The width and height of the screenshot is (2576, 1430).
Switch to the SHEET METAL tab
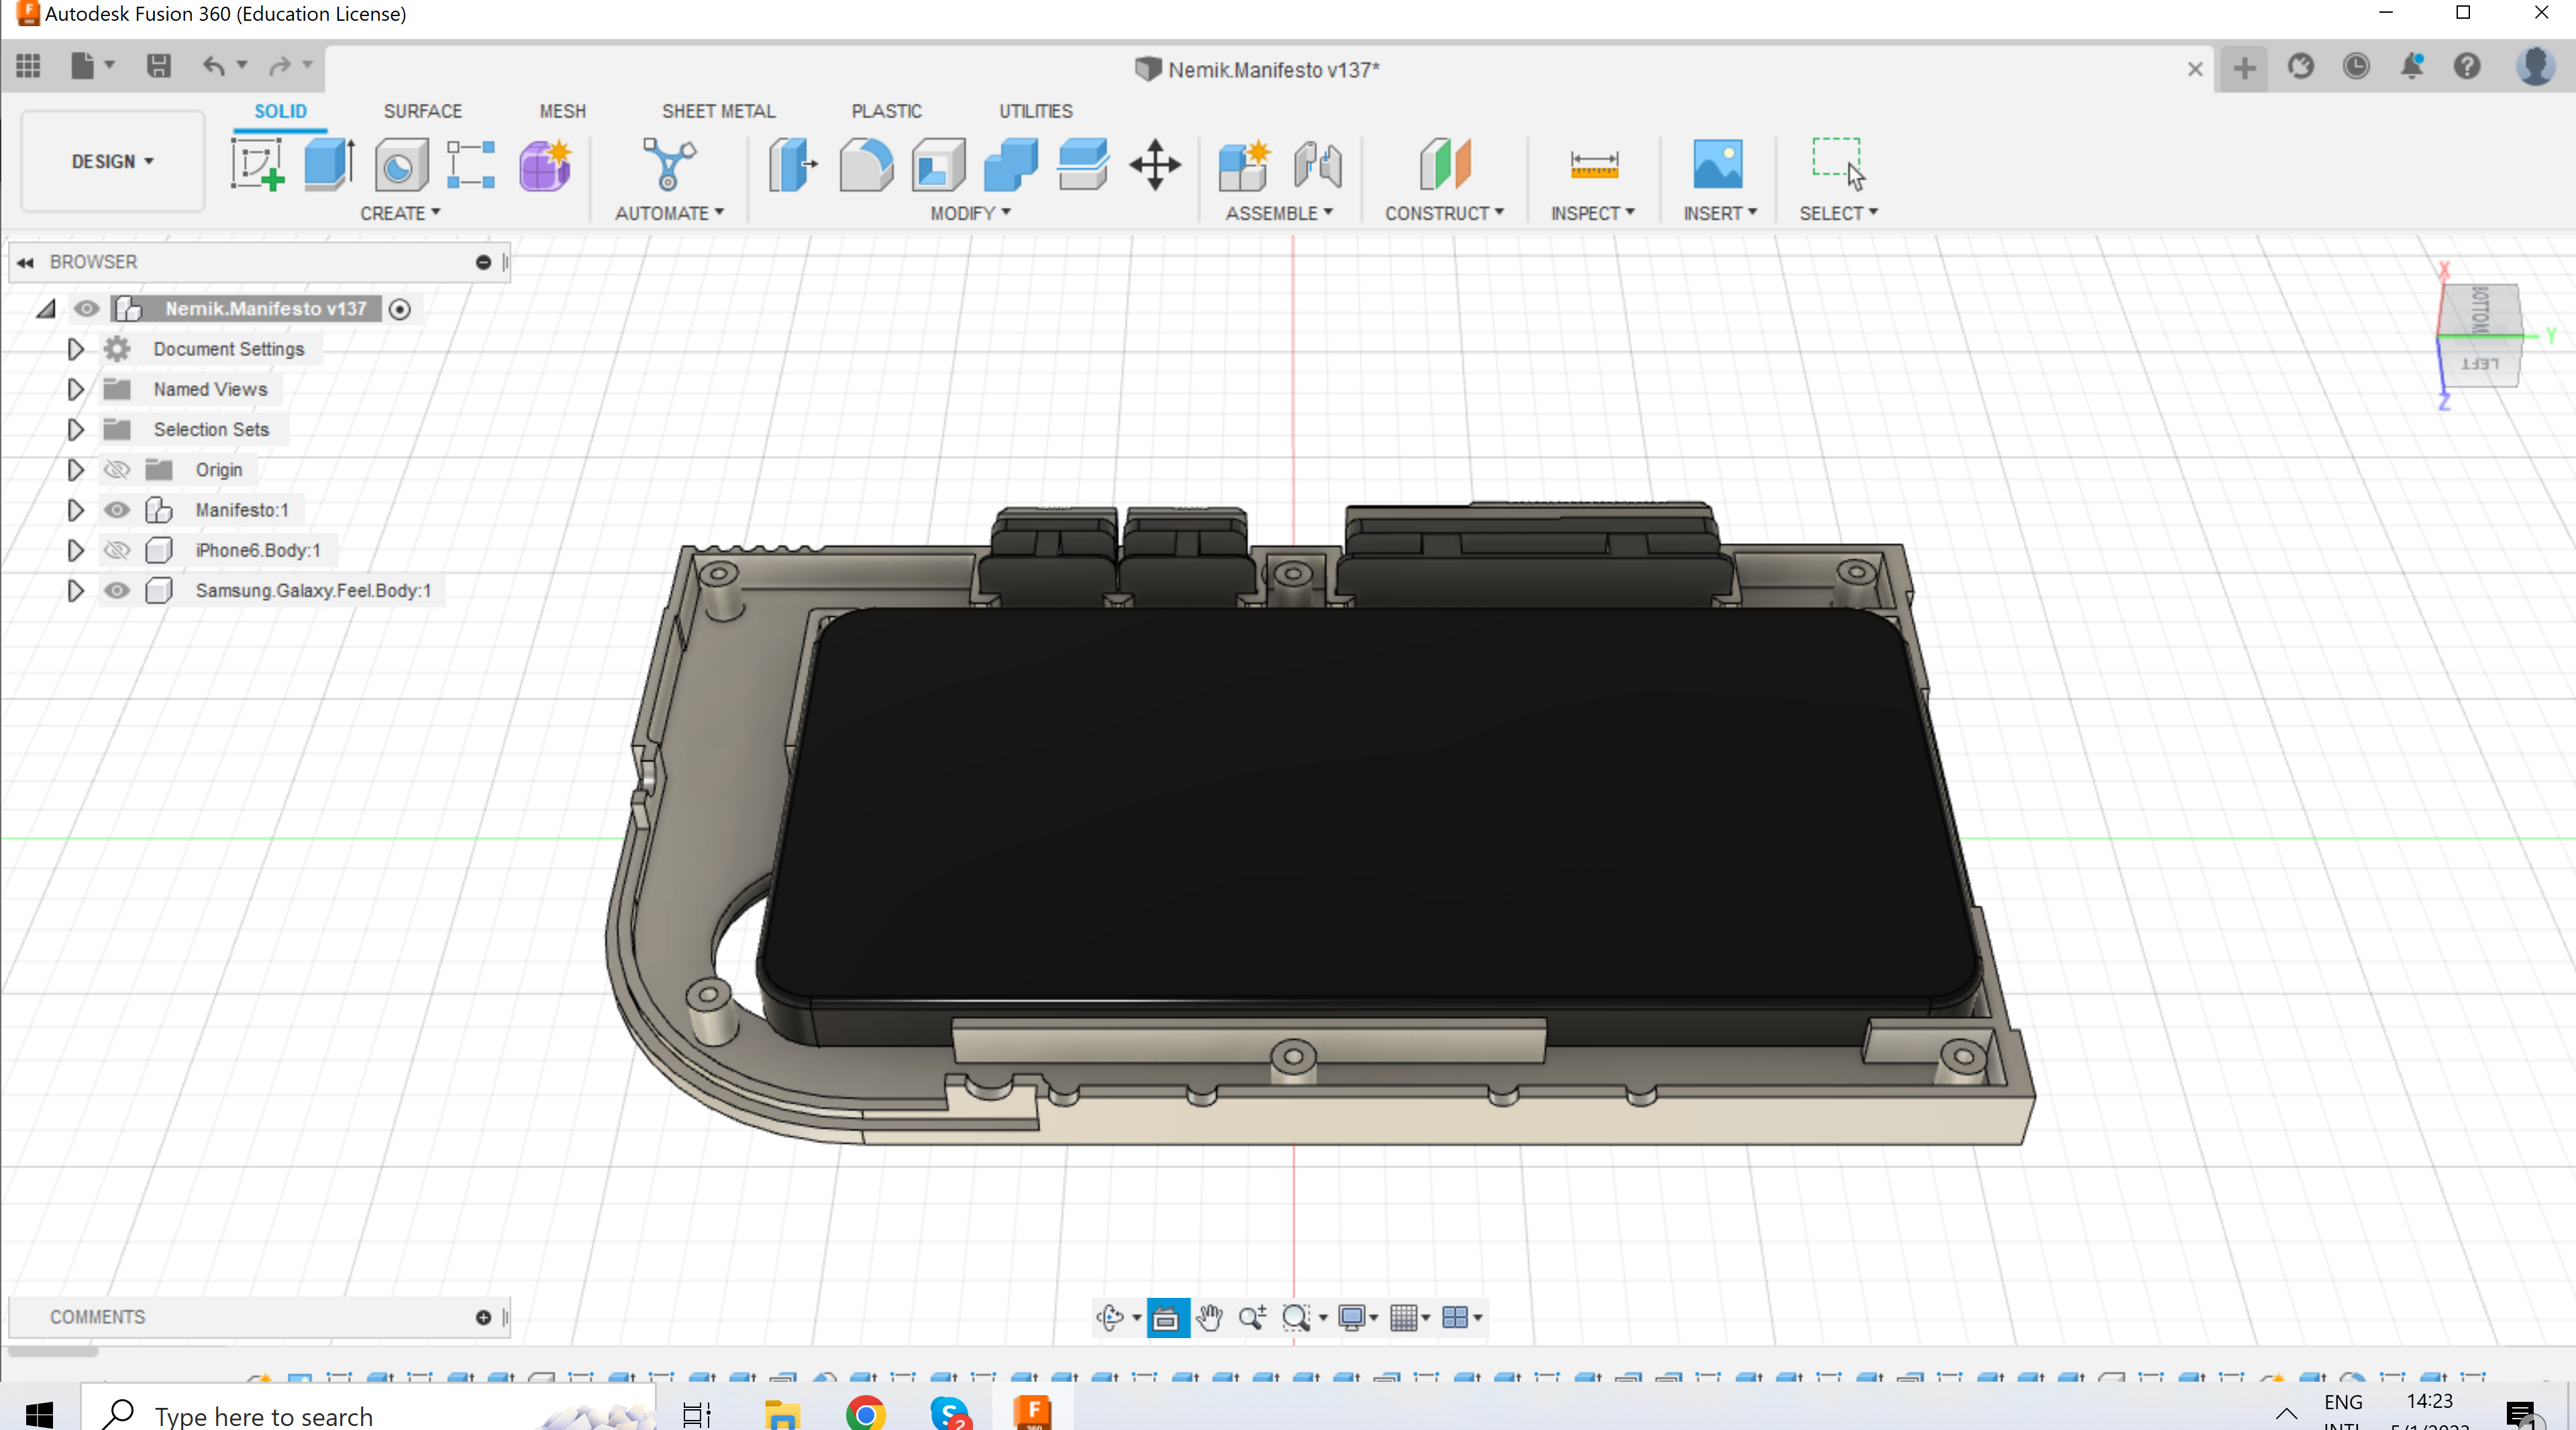click(x=718, y=111)
